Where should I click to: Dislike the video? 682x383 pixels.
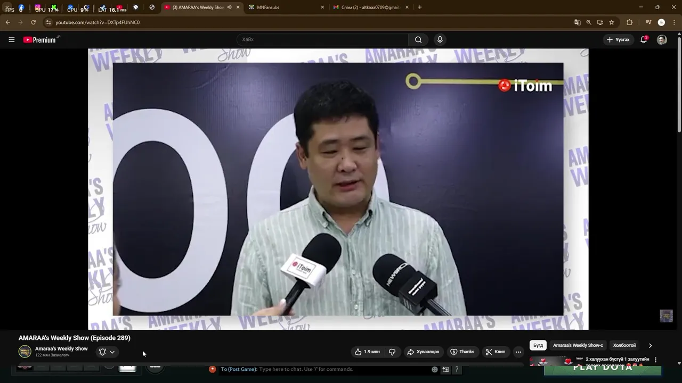[x=392, y=352]
